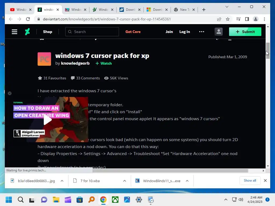Click the share page icon
275x206 pixels.
[x=219, y=19]
